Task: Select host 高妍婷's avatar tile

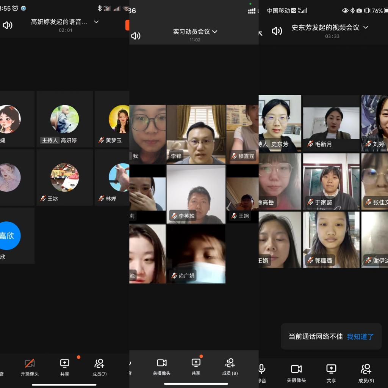Action: click(x=64, y=119)
